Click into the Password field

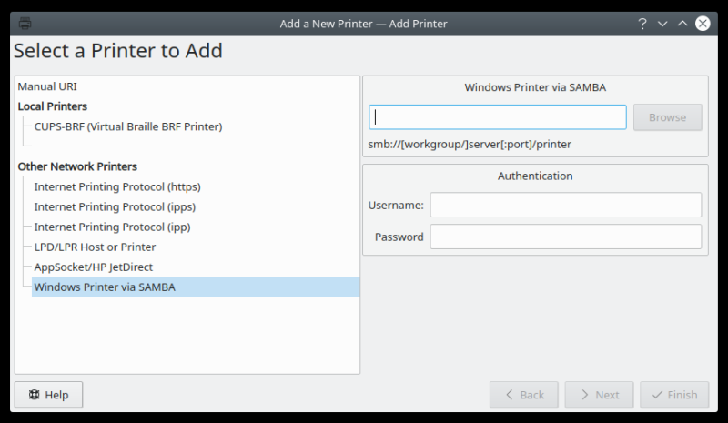tap(565, 237)
